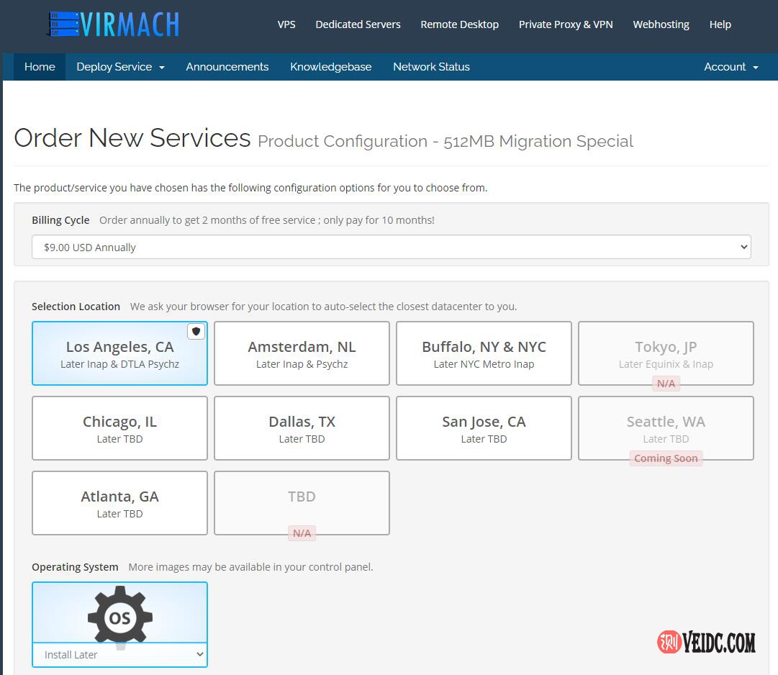Open the Billing Cycle dropdown
778x675 pixels.
click(x=391, y=247)
